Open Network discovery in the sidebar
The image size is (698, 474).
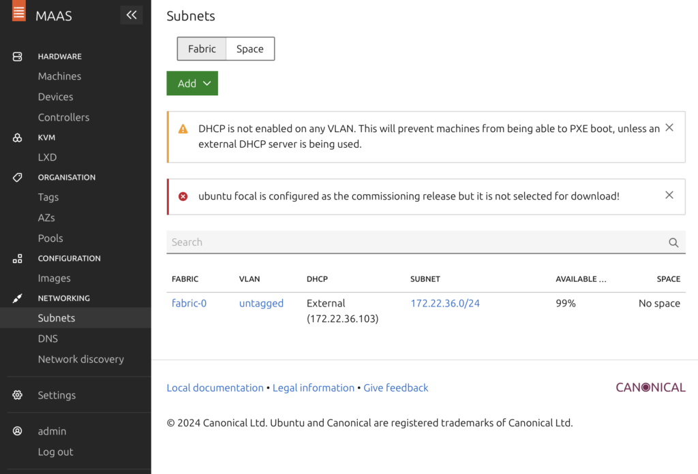click(x=81, y=359)
